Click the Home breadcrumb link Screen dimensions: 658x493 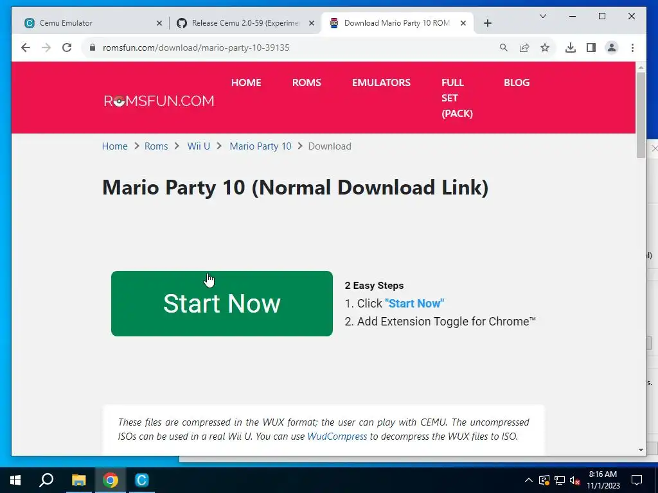[114, 146]
